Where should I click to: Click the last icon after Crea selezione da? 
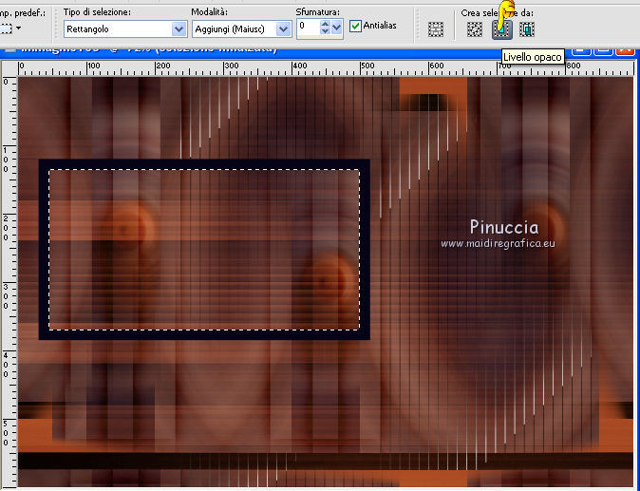click(x=527, y=29)
